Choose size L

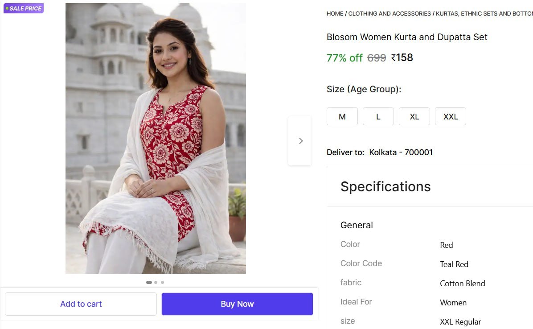click(378, 116)
